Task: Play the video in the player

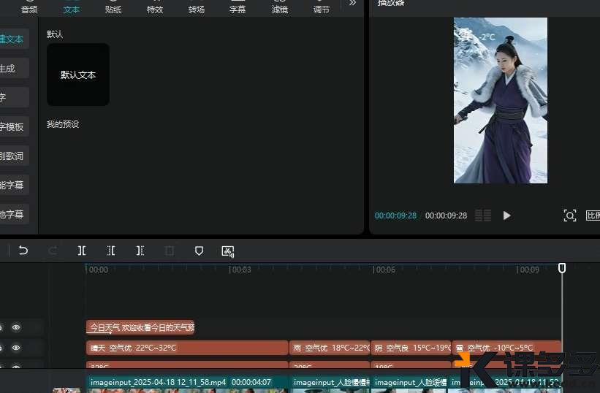Action: coord(507,215)
